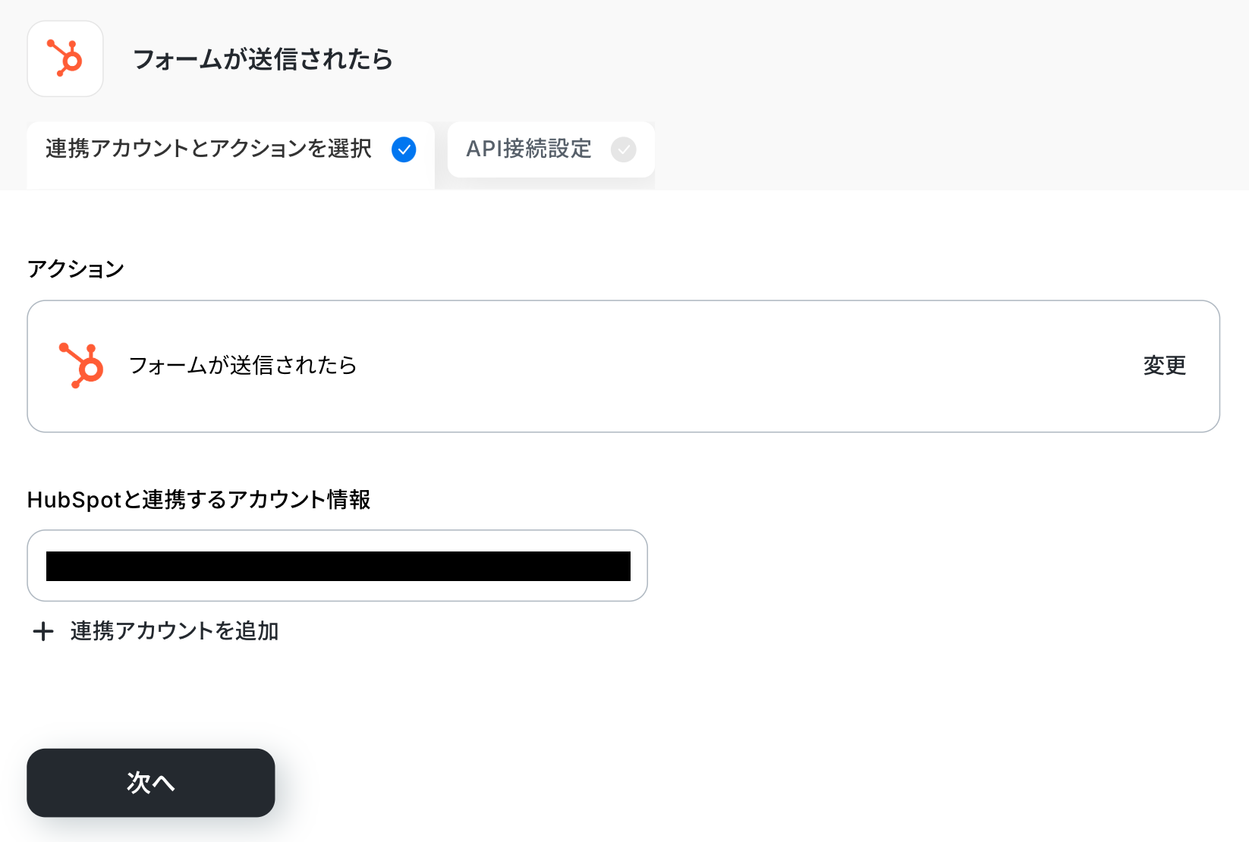The height and width of the screenshot is (842, 1249).
Task: Click フォームが送信されたら text in action card
Action: 243,366
